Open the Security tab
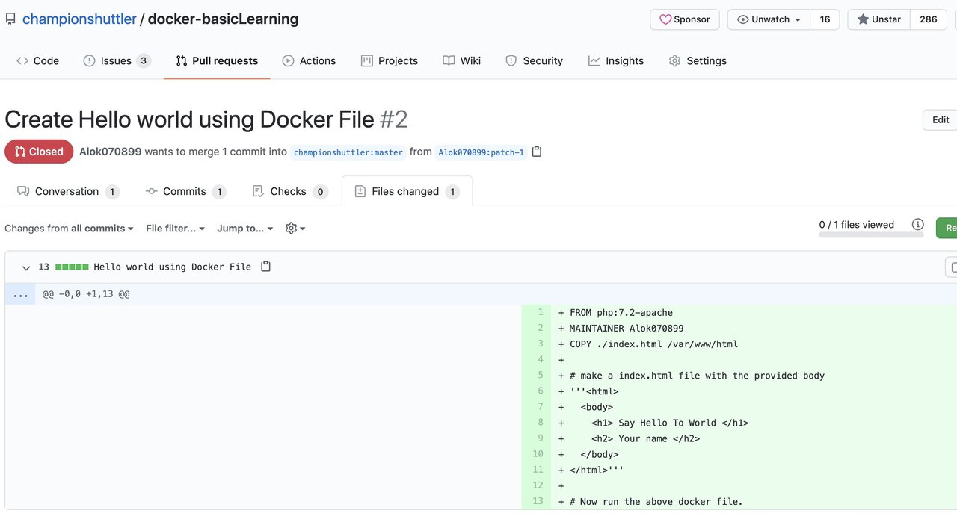This screenshot has width=957, height=519. tap(534, 60)
